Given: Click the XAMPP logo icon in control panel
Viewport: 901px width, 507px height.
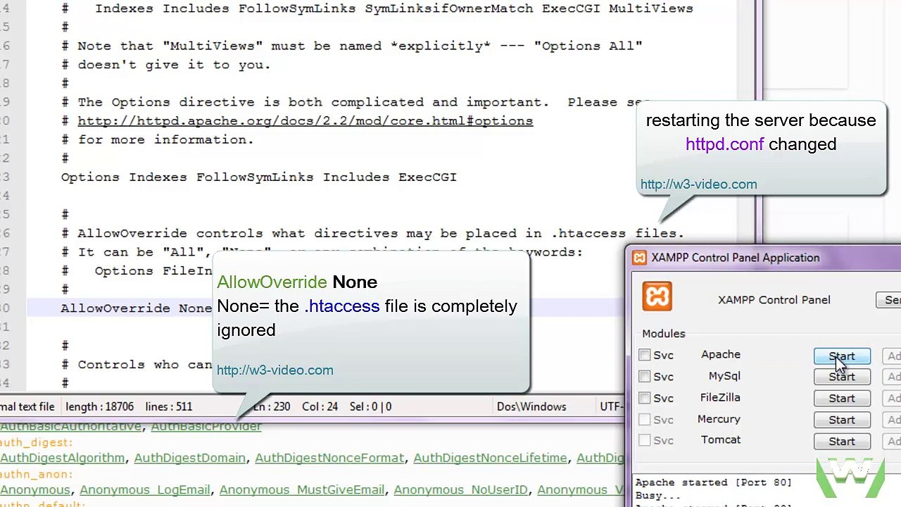Looking at the screenshot, I should click(x=657, y=296).
